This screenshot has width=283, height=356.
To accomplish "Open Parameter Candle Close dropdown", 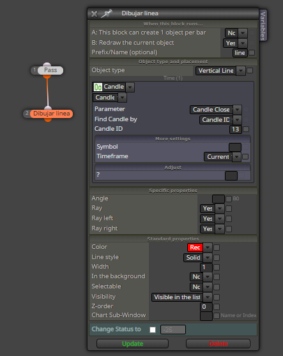I will coord(215,110).
